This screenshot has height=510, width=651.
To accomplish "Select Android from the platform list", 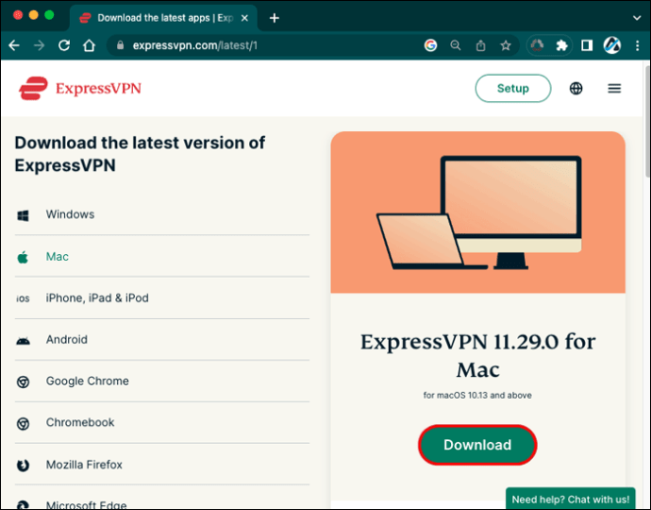I will click(162, 340).
